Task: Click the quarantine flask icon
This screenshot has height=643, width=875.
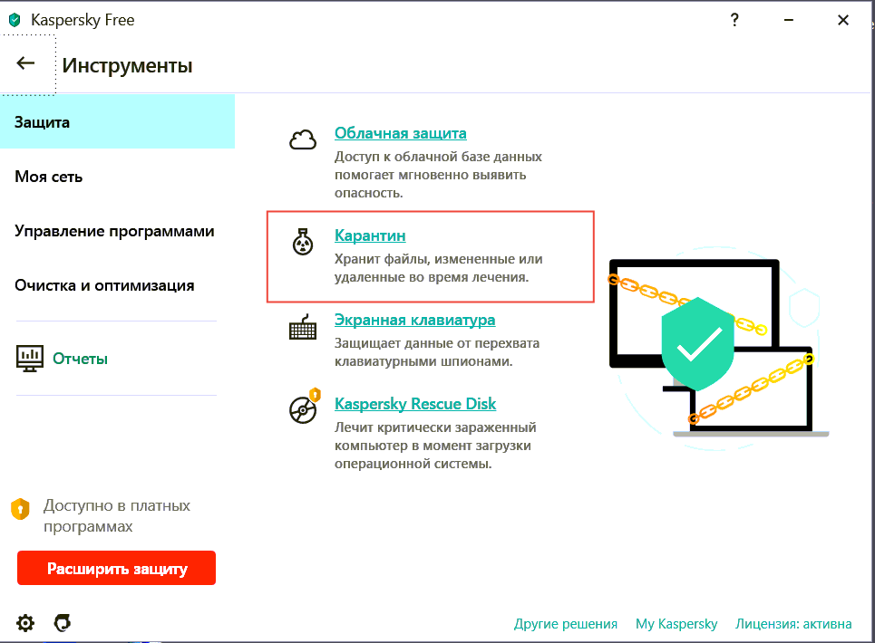Action: point(303,242)
